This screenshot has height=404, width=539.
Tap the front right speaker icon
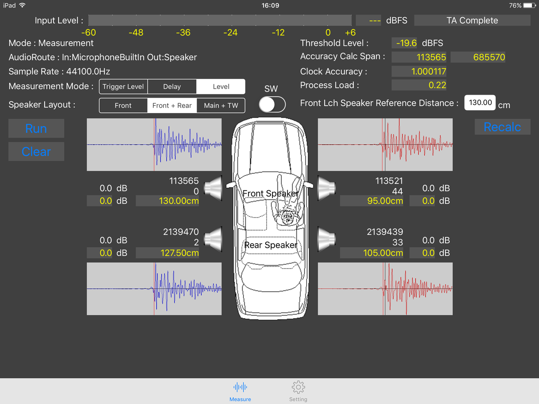pos(326,188)
